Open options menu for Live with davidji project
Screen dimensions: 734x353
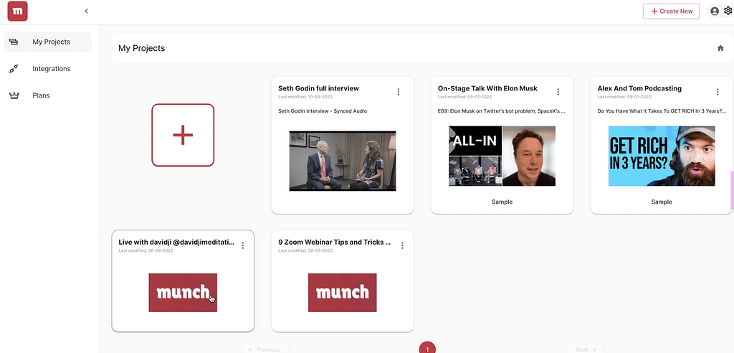pyautogui.click(x=242, y=245)
